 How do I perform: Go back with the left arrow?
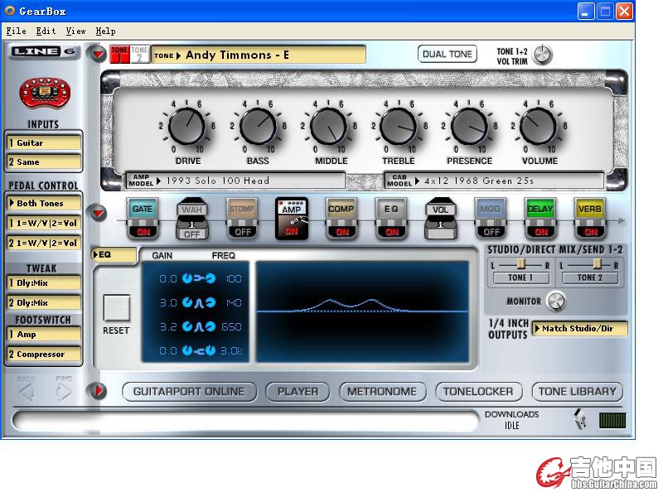click(27, 393)
